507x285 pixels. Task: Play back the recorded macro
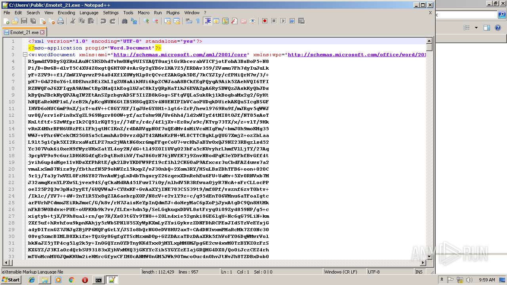(x=283, y=21)
